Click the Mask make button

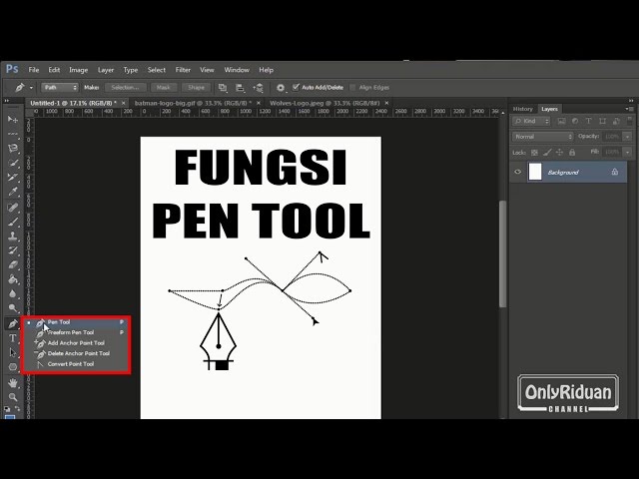click(x=164, y=88)
